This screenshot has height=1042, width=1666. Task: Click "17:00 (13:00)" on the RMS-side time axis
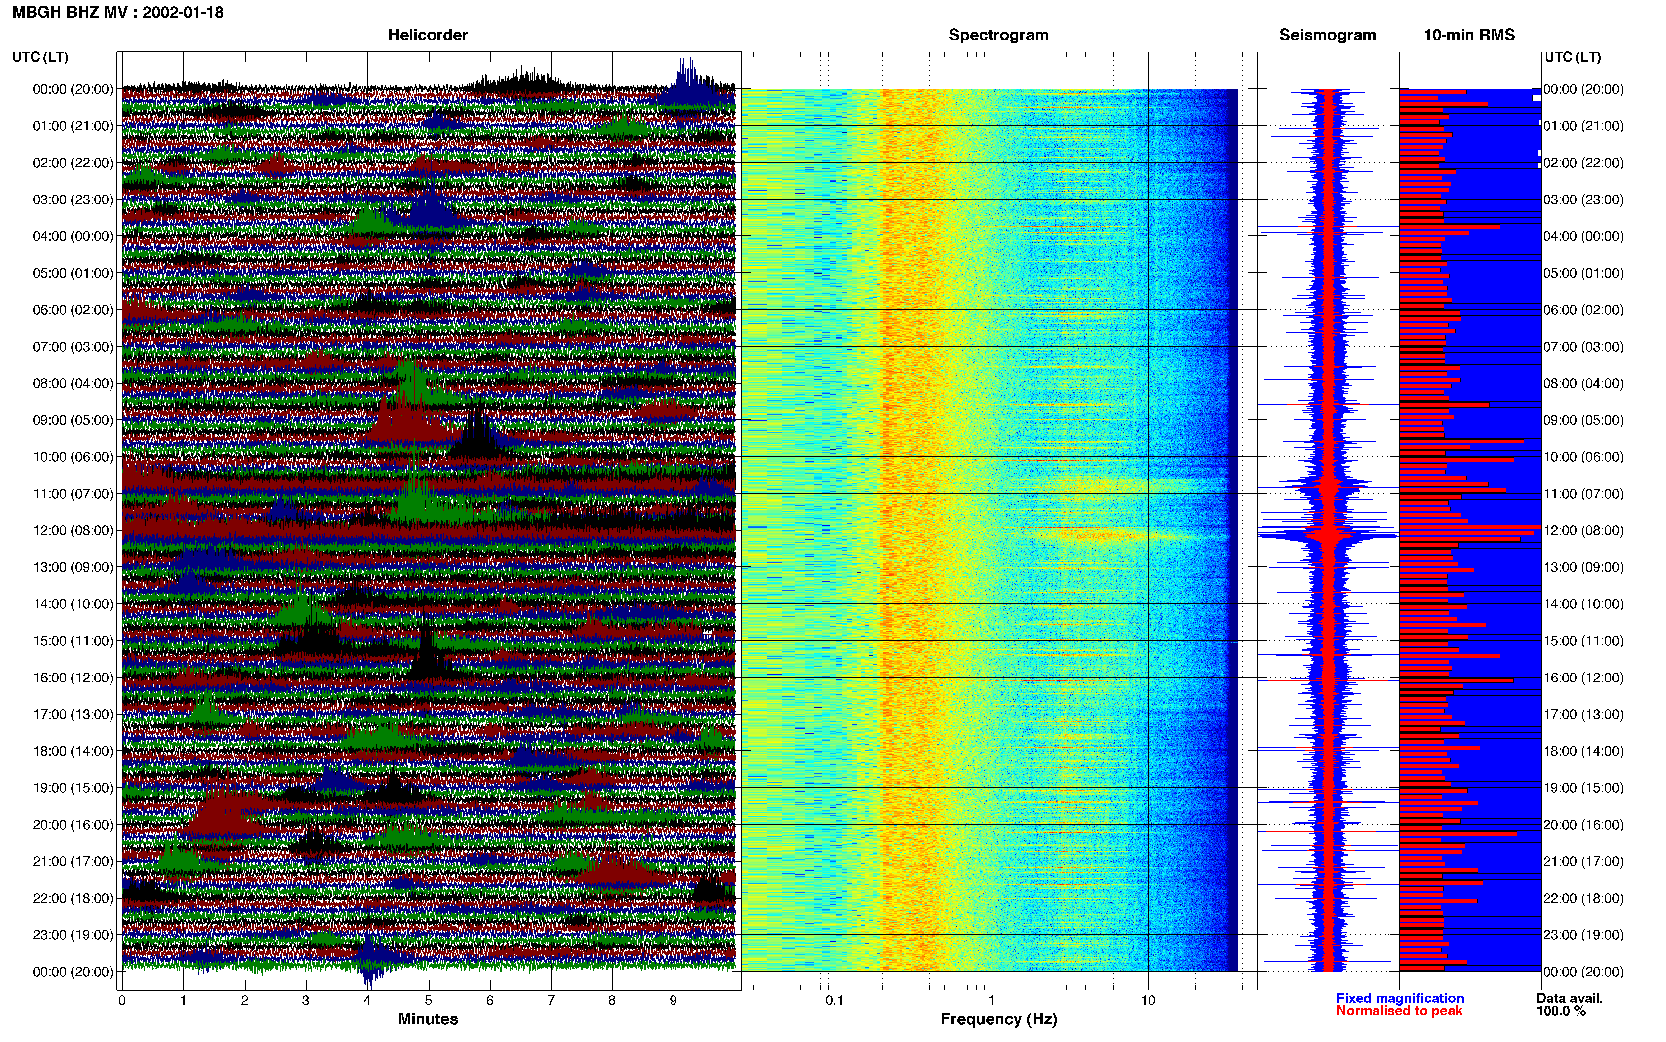[1583, 715]
